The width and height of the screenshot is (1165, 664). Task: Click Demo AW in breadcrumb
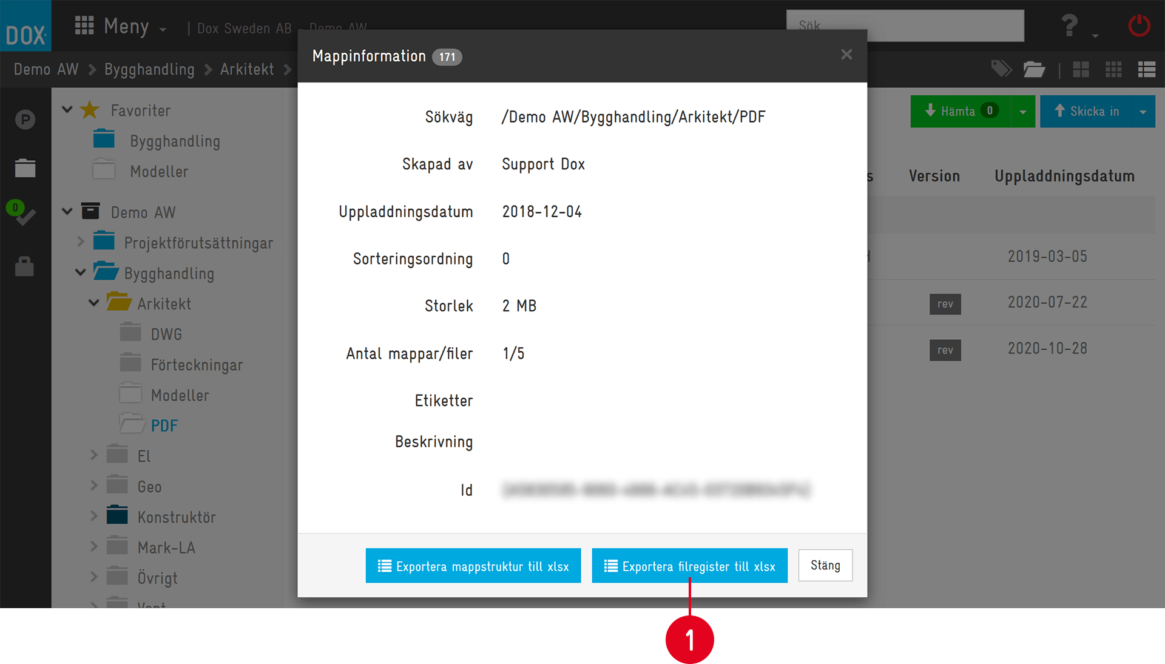coord(46,69)
